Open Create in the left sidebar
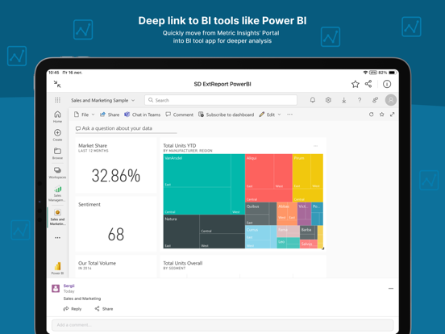The image size is (445, 334). [x=57, y=135]
